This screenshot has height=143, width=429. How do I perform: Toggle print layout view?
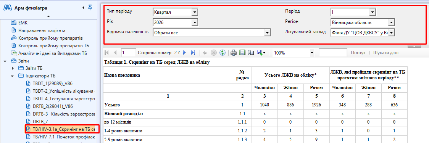click(242, 53)
